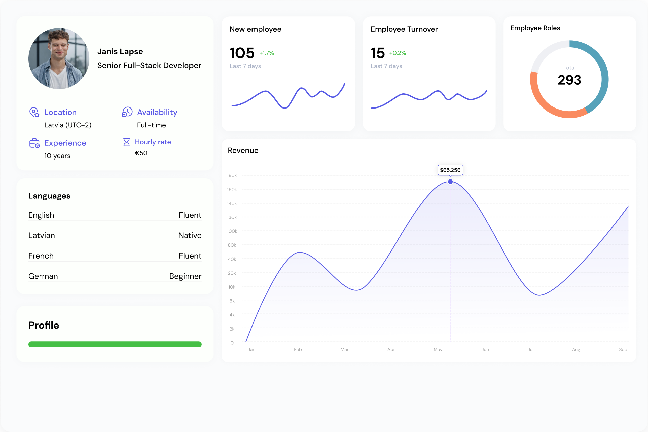
Task: Click the Experience briefcase icon
Action: click(x=34, y=143)
